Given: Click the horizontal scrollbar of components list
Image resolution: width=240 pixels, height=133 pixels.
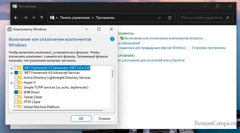Looking at the screenshot, I should tap(58, 110).
